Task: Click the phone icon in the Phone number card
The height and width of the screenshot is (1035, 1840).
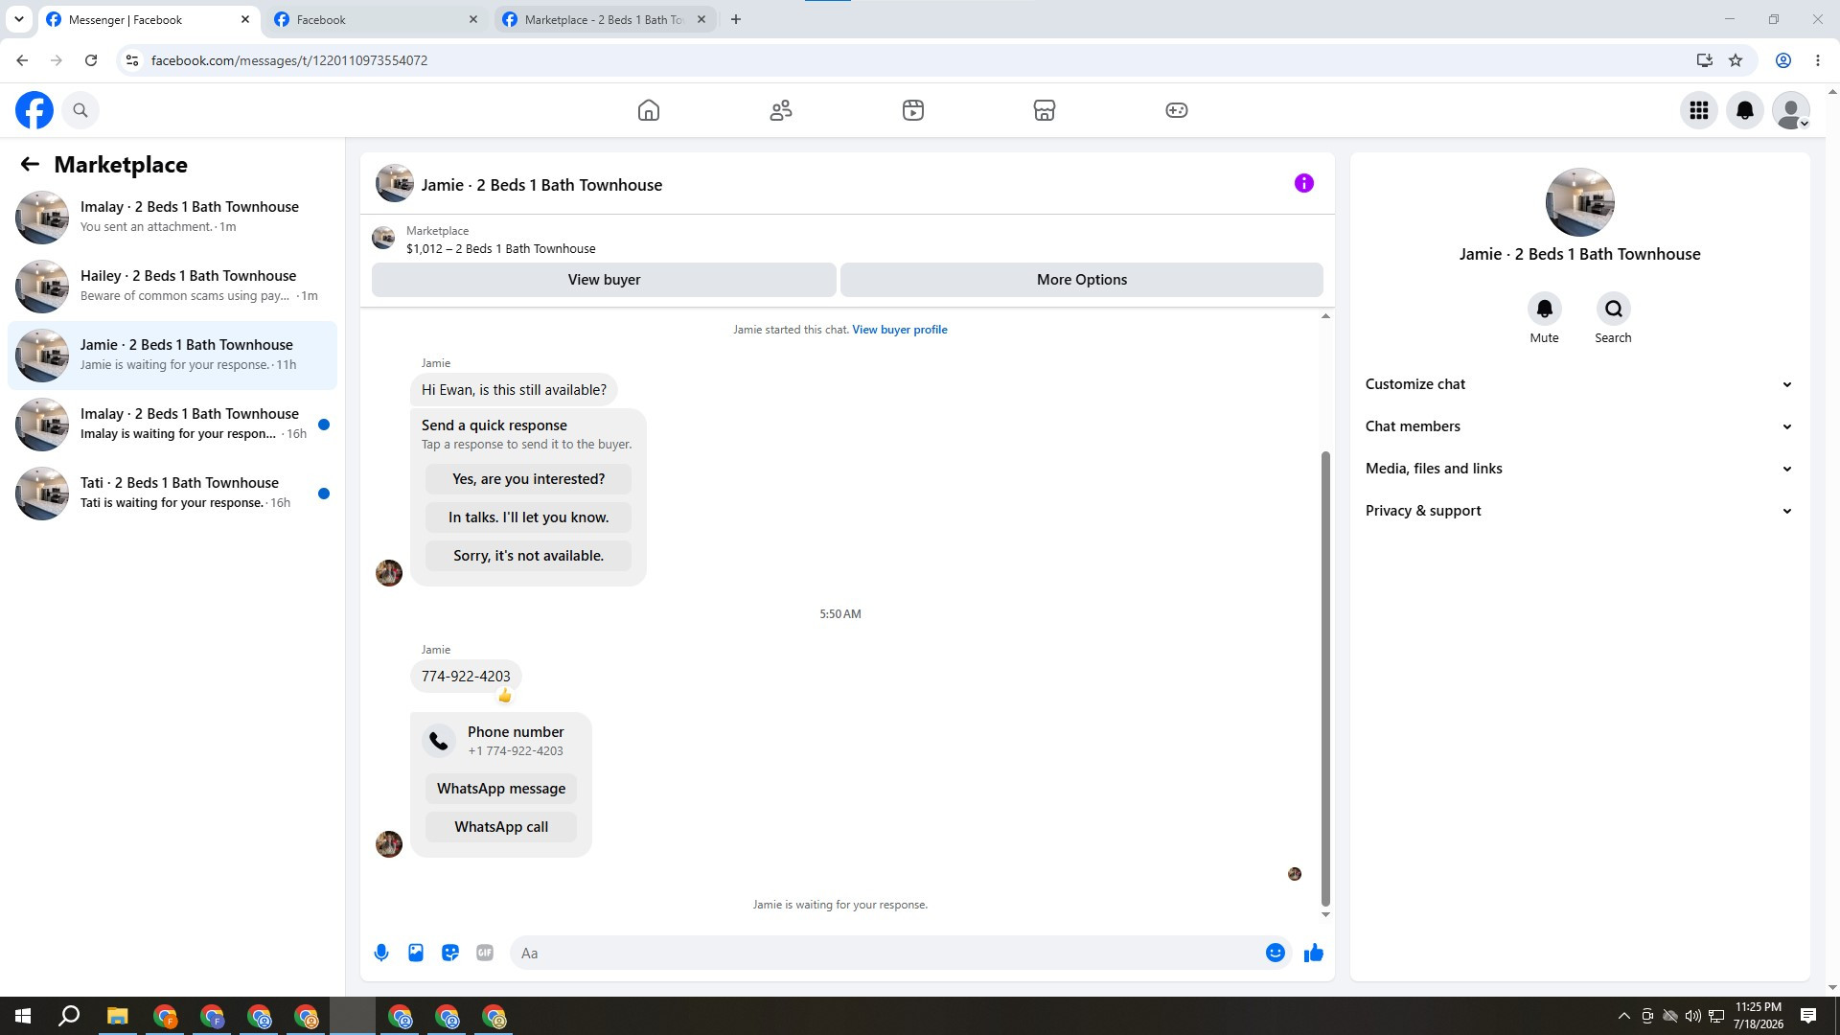Action: [439, 741]
